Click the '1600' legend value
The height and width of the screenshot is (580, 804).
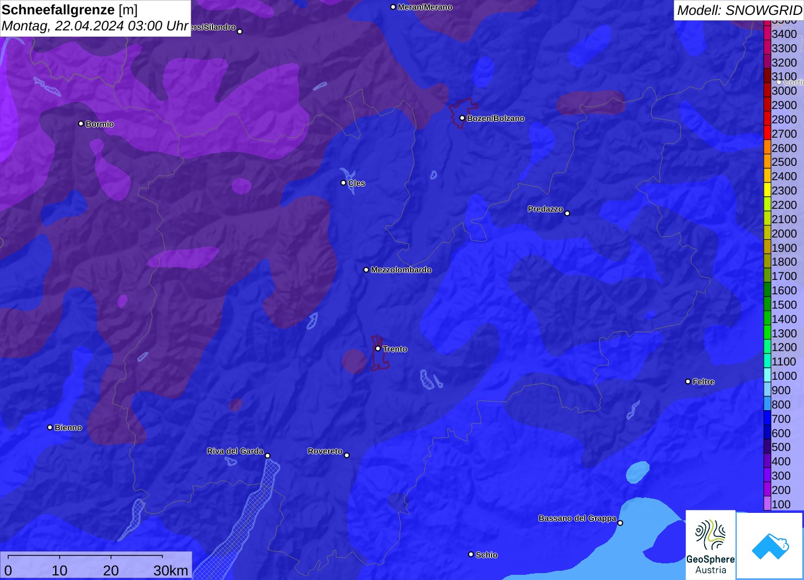click(x=784, y=290)
